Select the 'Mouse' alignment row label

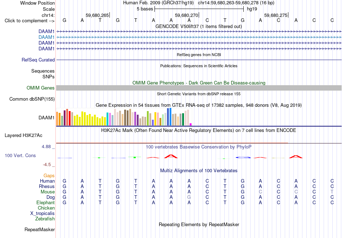point(48,192)
